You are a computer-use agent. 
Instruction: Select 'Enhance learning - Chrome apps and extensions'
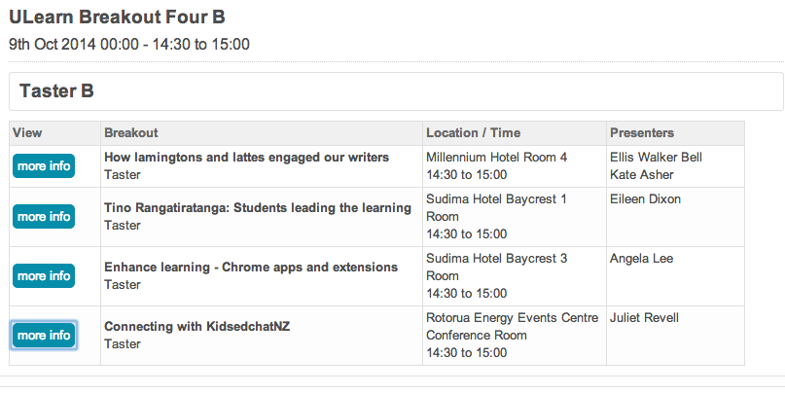coord(251,267)
